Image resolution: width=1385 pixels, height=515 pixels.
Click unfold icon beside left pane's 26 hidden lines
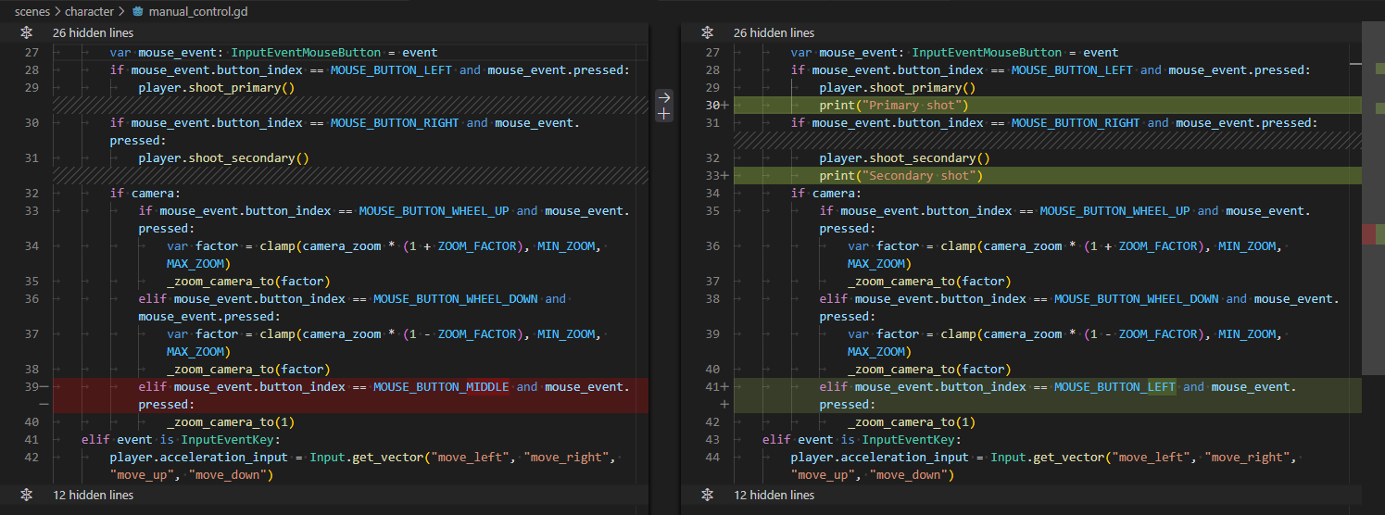pos(28,32)
